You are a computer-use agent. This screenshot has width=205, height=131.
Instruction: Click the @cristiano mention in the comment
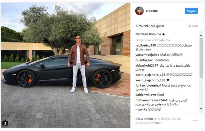143,50
